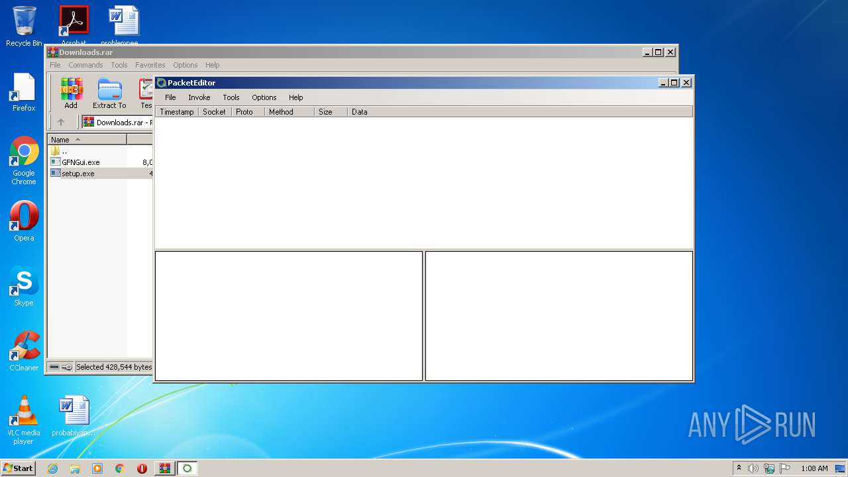Click the WinRAR Extract To icon
The width and height of the screenshot is (848, 477).
point(109,93)
